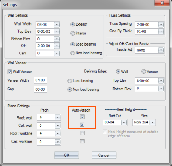Open the veneer Top Elev 8-00-00 dropdown
Screen dimensions: 172x166
[161, 81]
